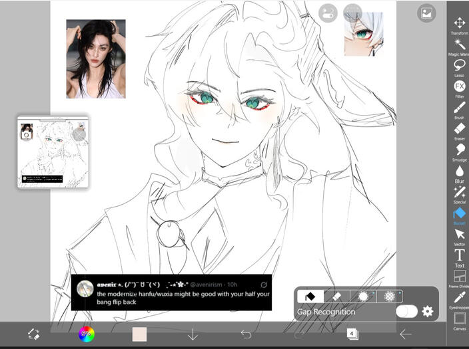The image size is (469, 349).
Task: Choose checkered circle selection option
Action: point(390,296)
